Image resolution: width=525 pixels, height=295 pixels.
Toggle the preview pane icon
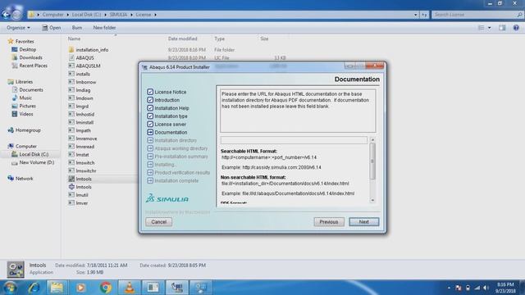click(502, 28)
